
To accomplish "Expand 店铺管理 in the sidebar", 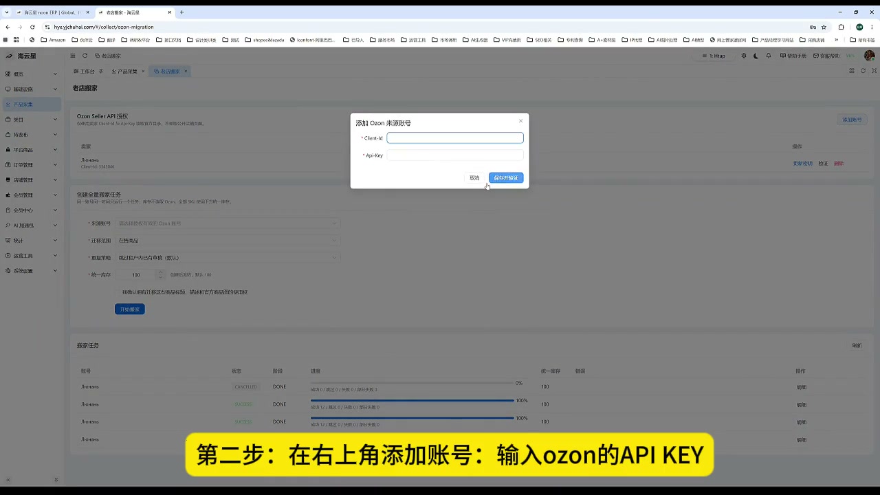I will click(x=31, y=180).
